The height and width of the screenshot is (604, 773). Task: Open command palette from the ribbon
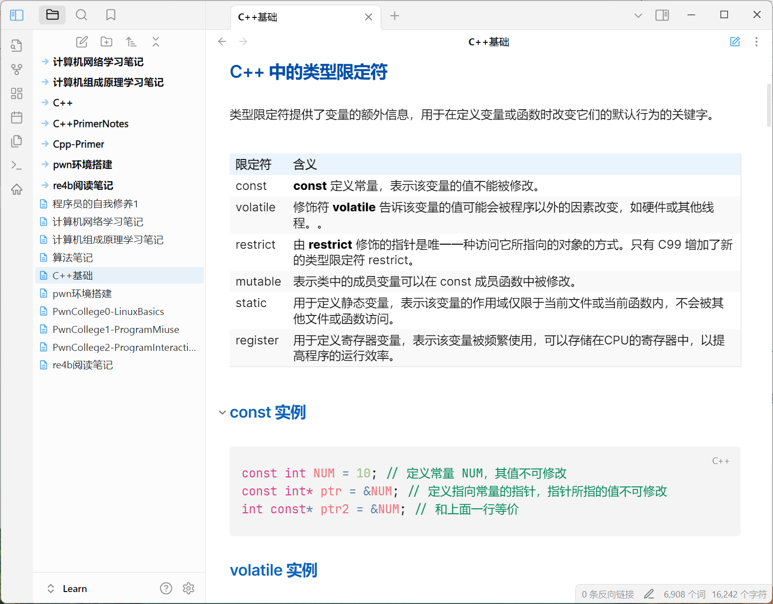tap(16, 165)
